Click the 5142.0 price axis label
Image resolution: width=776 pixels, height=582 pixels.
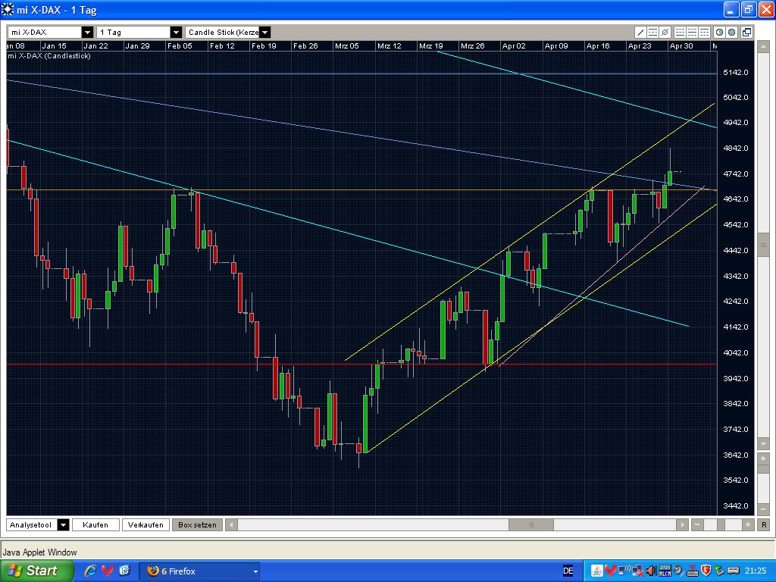(x=736, y=72)
